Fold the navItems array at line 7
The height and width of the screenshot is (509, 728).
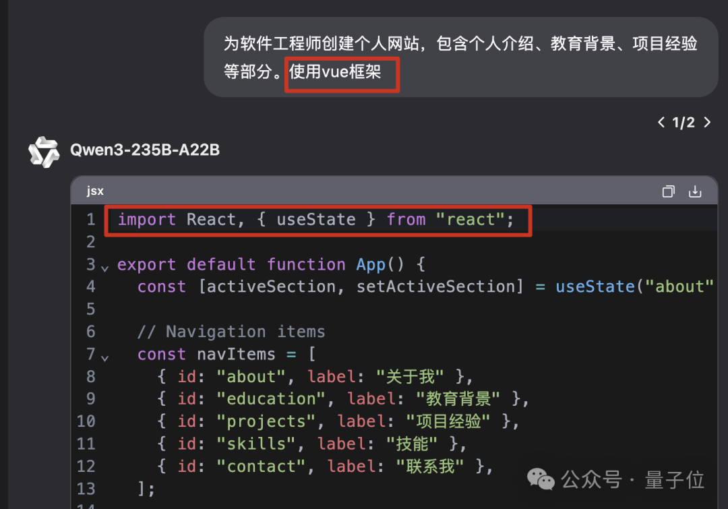(105, 357)
